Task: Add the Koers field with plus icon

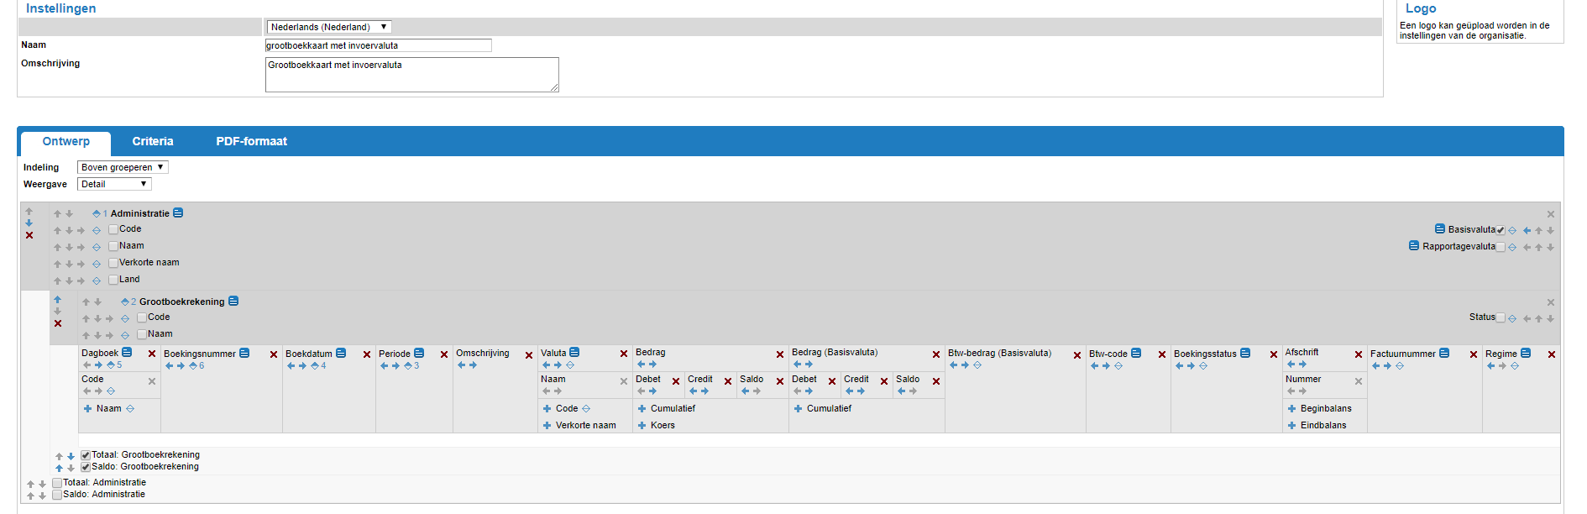Action: (x=642, y=426)
